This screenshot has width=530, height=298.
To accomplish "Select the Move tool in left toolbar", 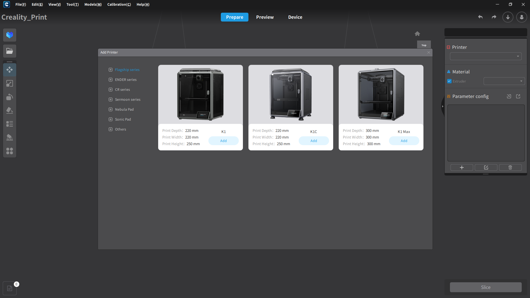I will click(x=10, y=70).
